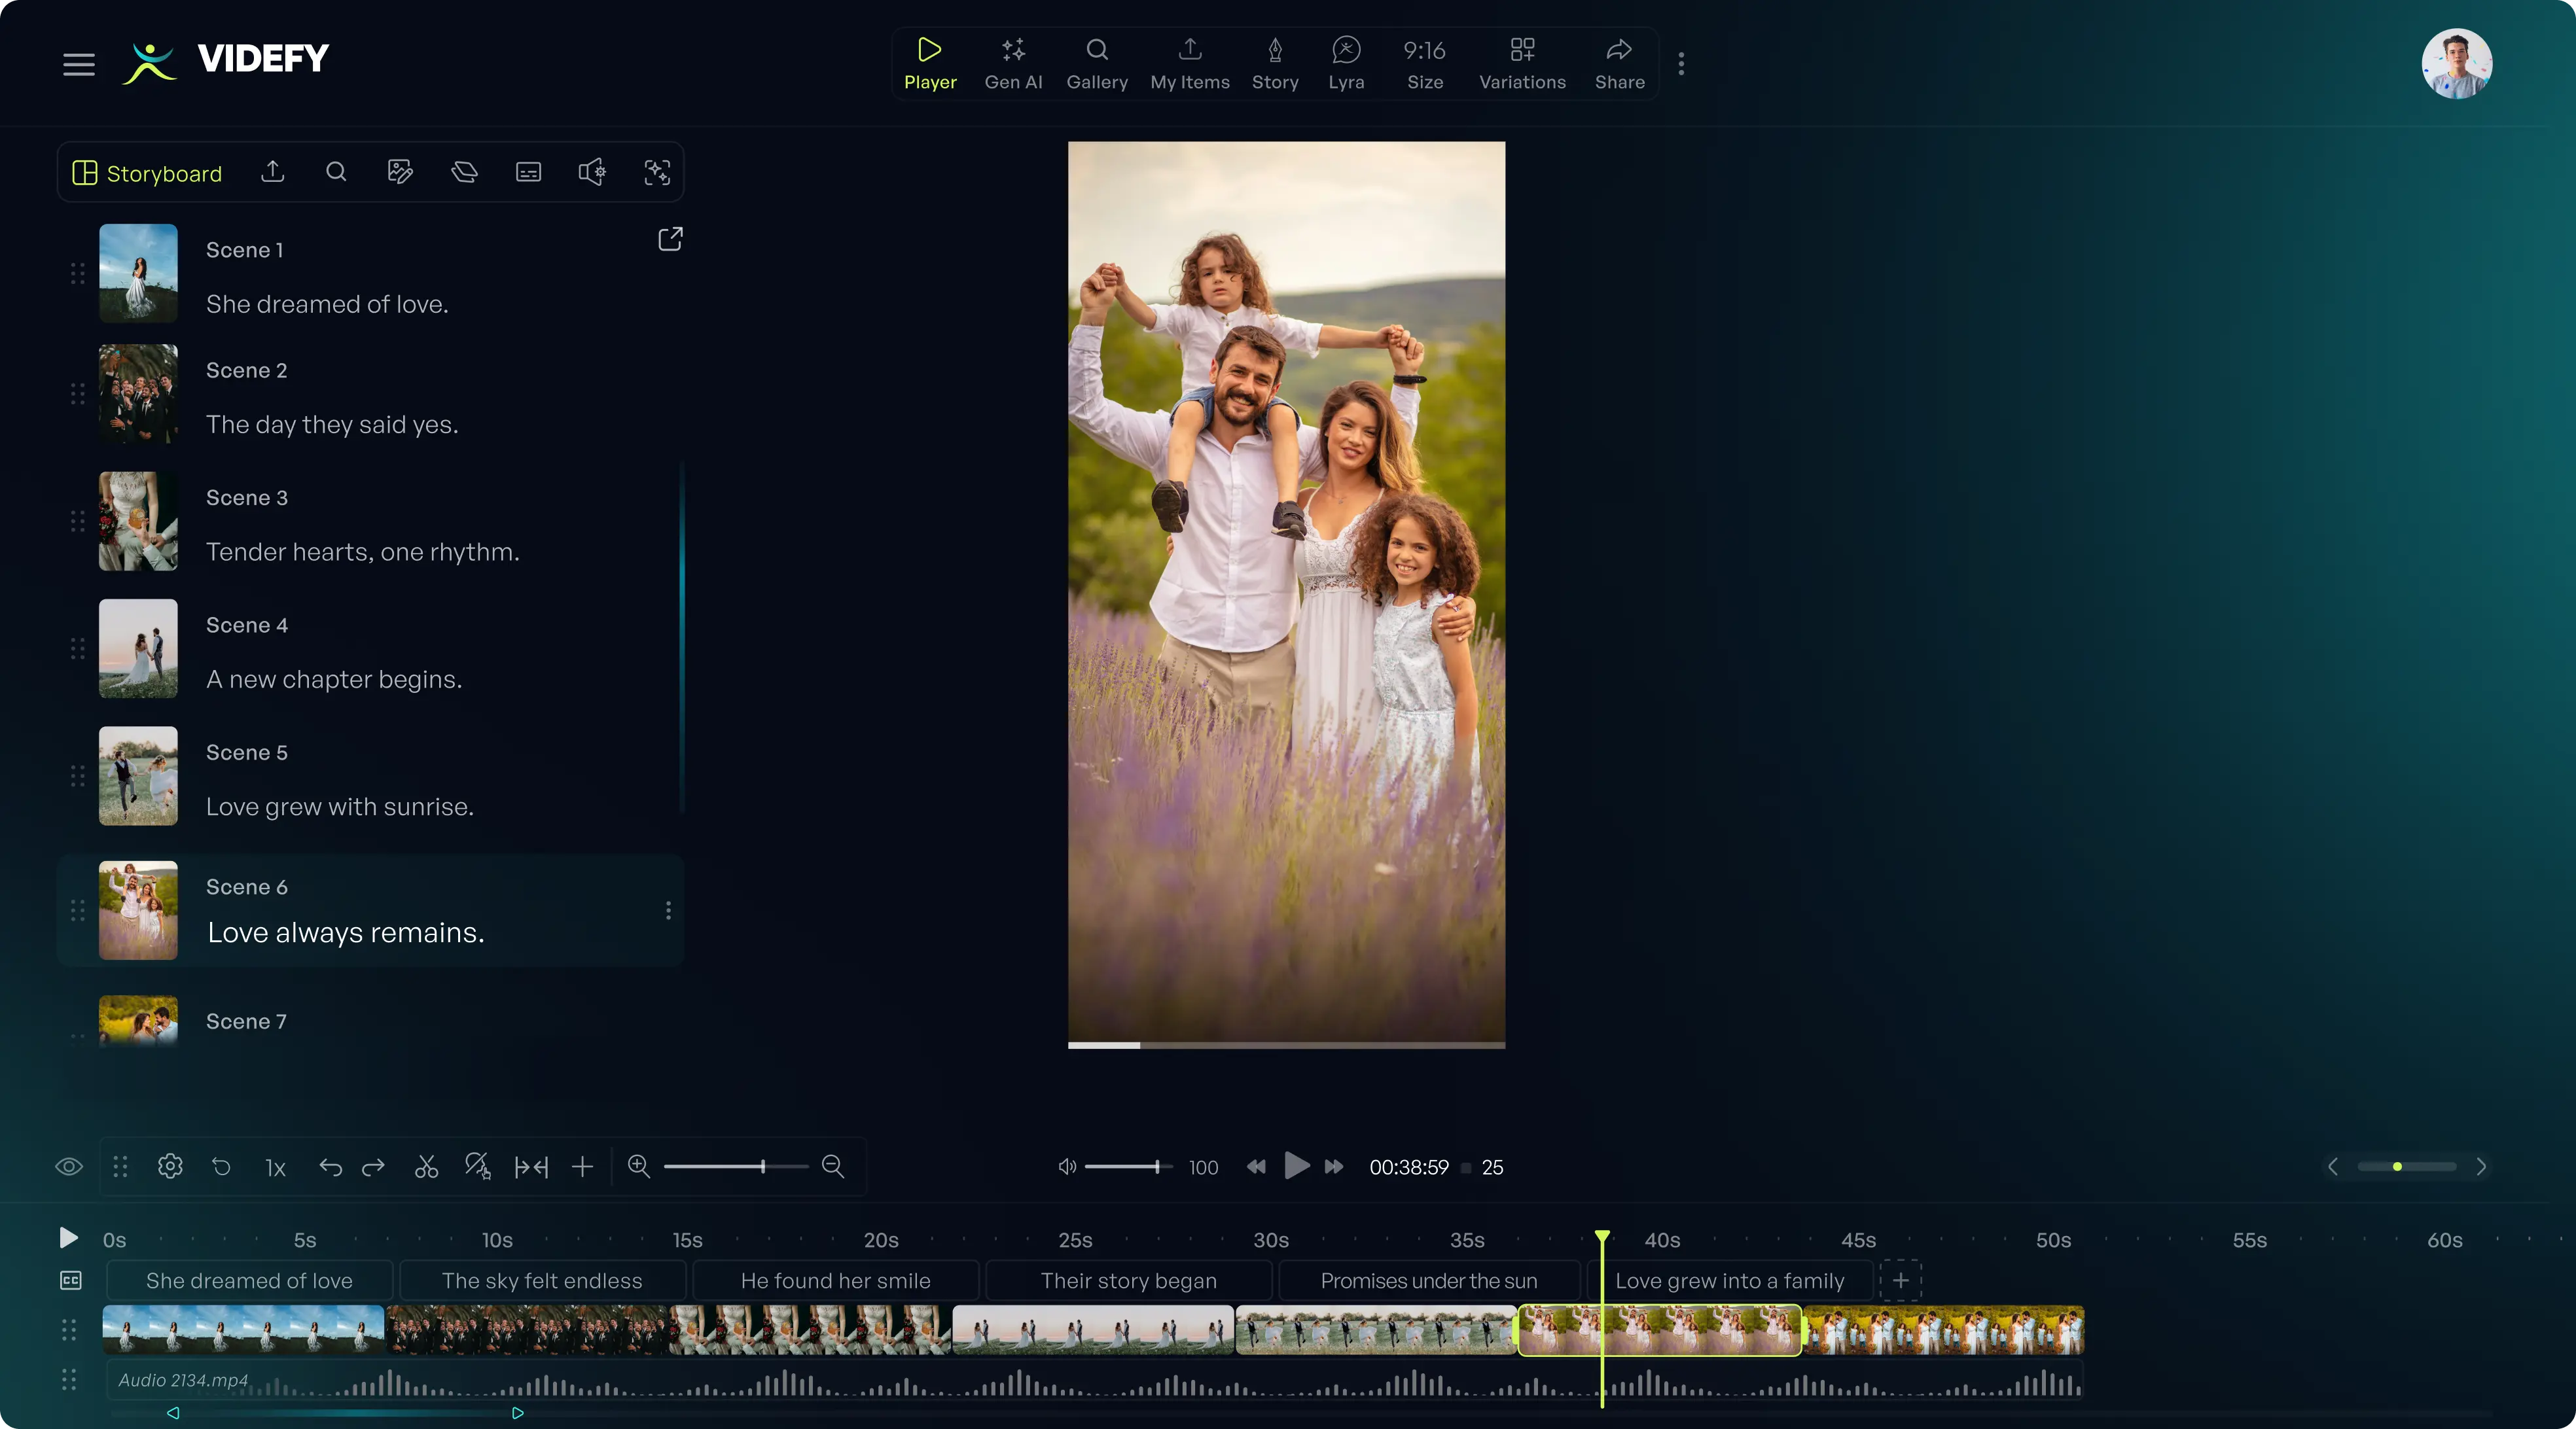Zoom out on the timeline
Viewport: 2576px width, 1429px height.
click(x=832, y=1166)
